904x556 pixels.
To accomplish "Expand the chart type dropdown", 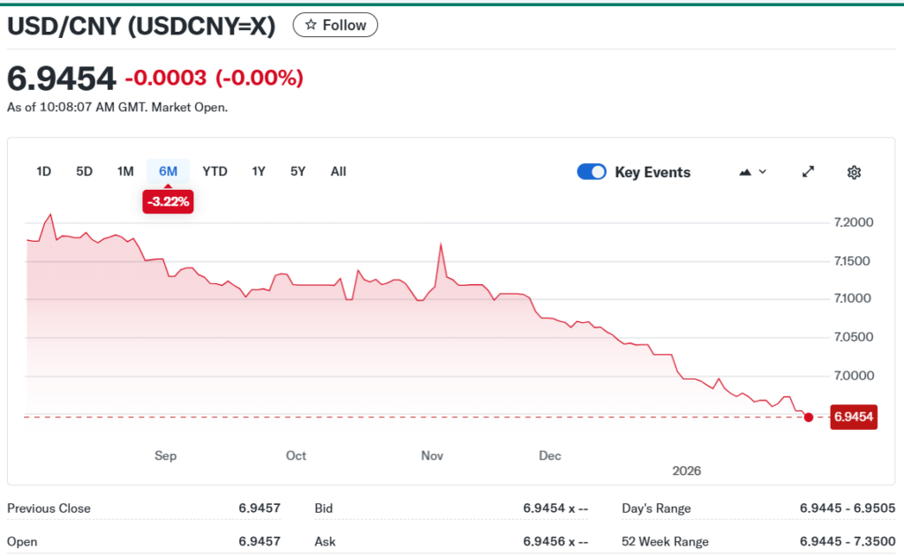I will tap(752, 172).
